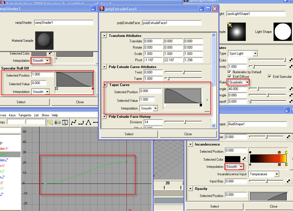The width and height of the screenshot is (293, 211).
Task: Toggle Emit Specular checkbox
Action: pyautogui.click(x=270, y=76)
